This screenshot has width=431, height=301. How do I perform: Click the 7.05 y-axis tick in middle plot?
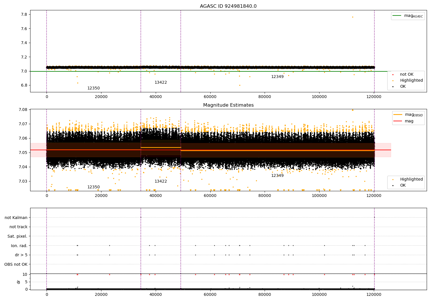pos(23,153)
